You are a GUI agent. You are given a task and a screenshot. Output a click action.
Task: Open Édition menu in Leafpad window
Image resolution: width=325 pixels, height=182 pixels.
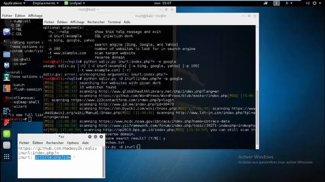pyautogui.click(x=38, y=143)
